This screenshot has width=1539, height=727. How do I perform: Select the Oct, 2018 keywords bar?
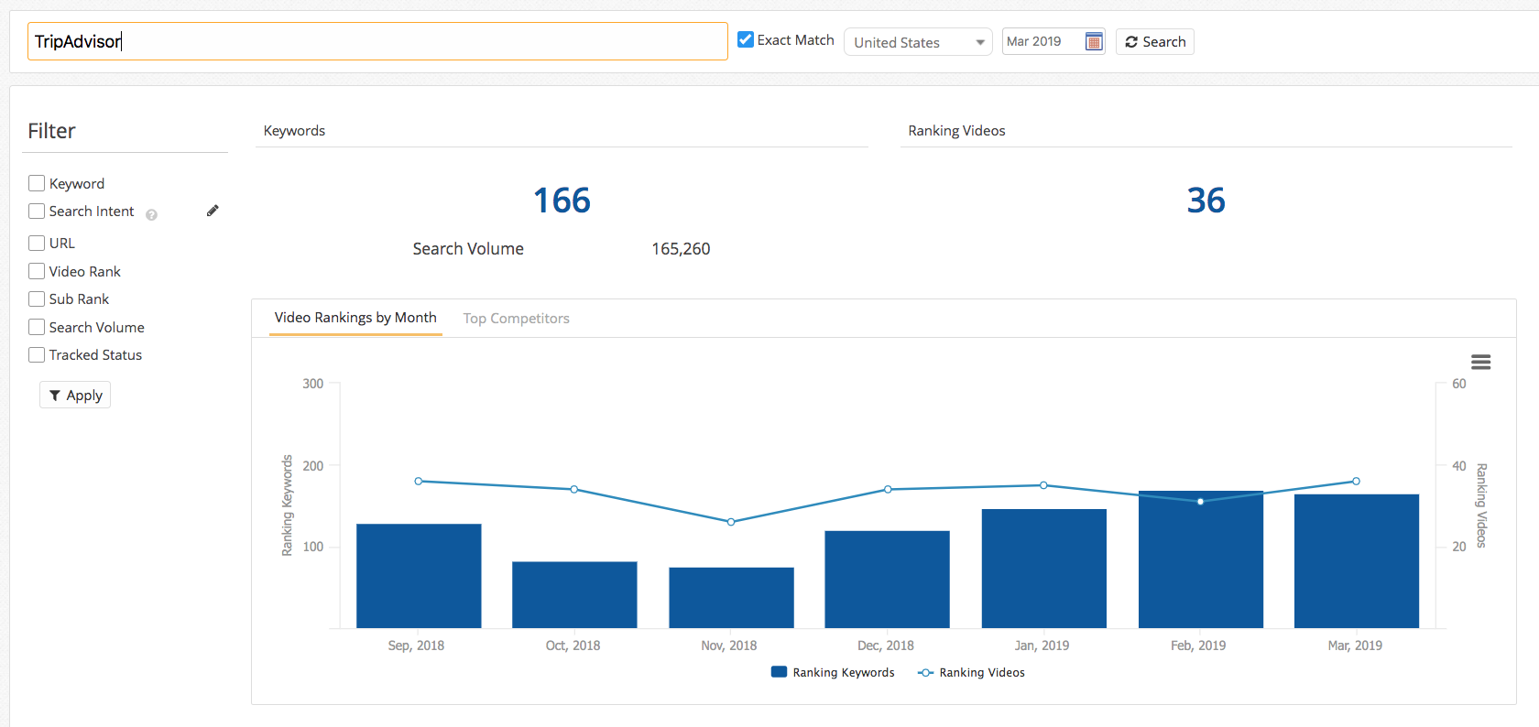pos(574,595)
